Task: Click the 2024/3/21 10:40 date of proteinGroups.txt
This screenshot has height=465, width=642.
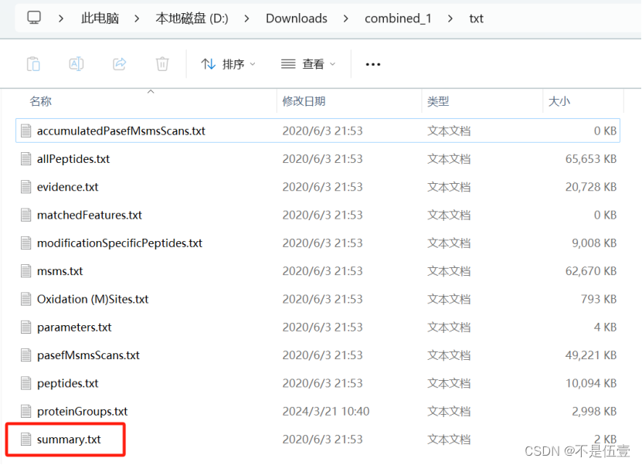Action: (326, 412)
